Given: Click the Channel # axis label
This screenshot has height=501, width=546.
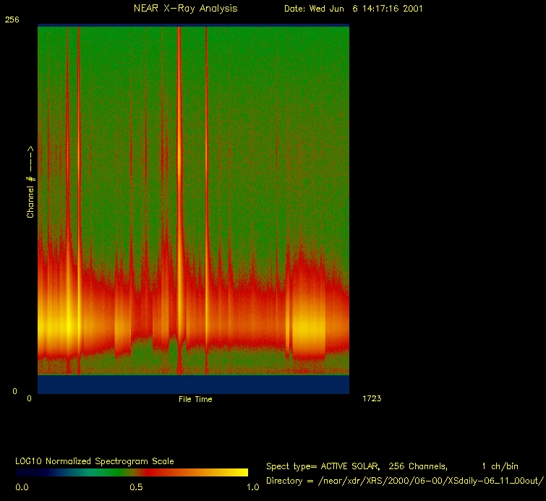Looking at the screenshot, I should (x=31, y=181).
